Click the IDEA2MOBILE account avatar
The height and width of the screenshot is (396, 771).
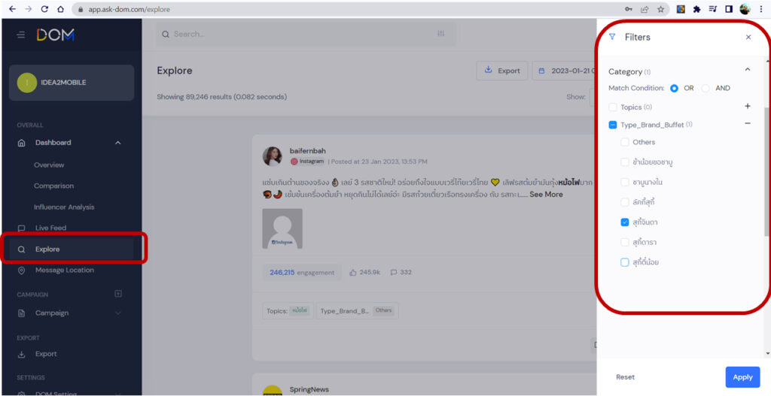(26, 83)
